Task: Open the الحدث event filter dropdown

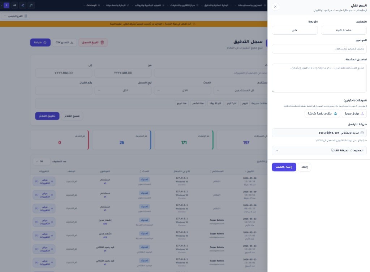Action: click(182, 90)
